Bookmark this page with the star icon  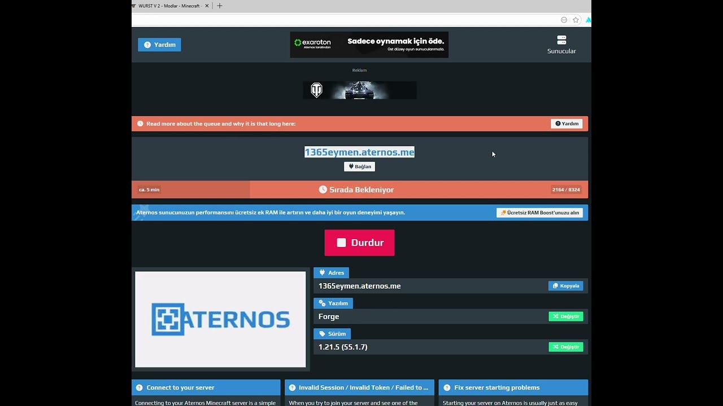coord(576,20)
